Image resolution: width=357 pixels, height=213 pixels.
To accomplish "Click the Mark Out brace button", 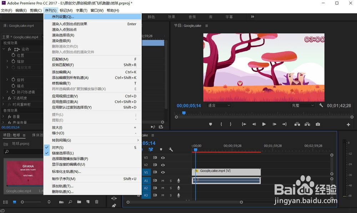I will tap(230, 124).
